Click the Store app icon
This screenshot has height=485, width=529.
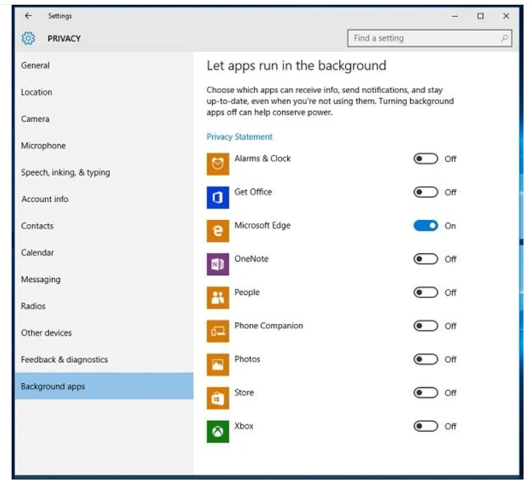218,398
